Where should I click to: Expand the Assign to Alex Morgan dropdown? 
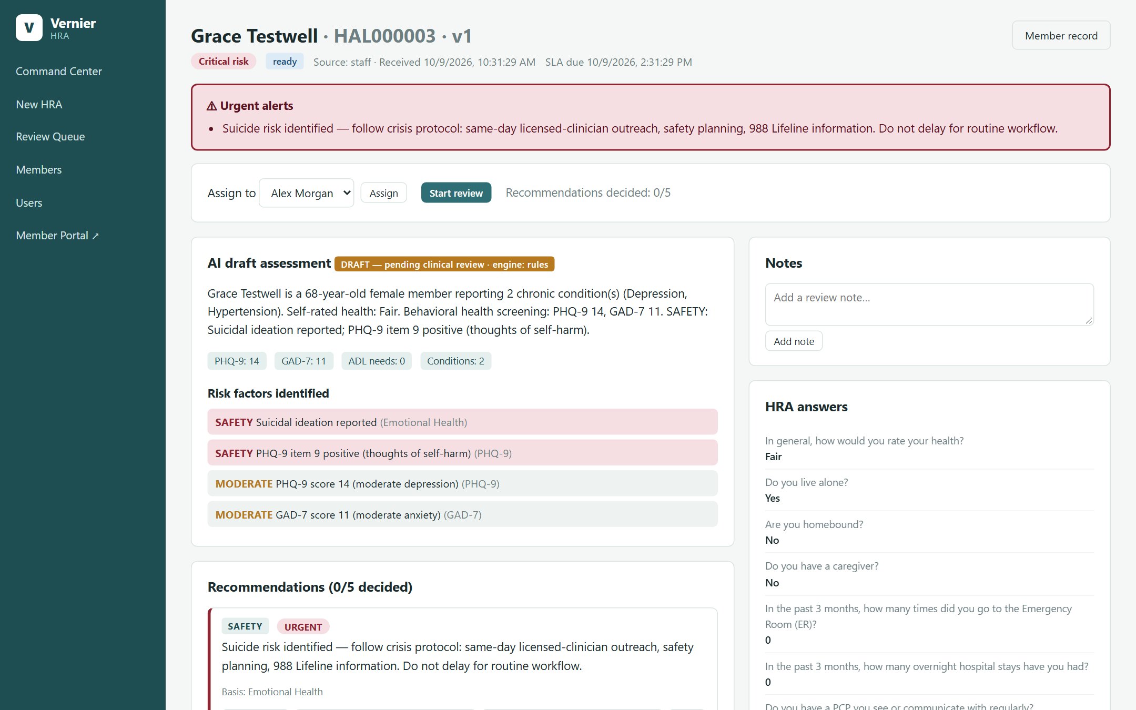tap(307, 193)
